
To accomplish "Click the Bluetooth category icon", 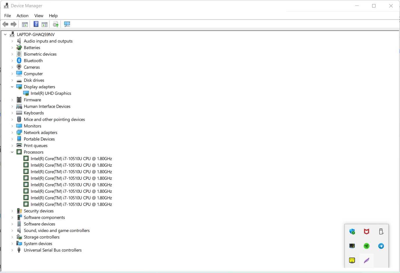I will pos(19,60).
